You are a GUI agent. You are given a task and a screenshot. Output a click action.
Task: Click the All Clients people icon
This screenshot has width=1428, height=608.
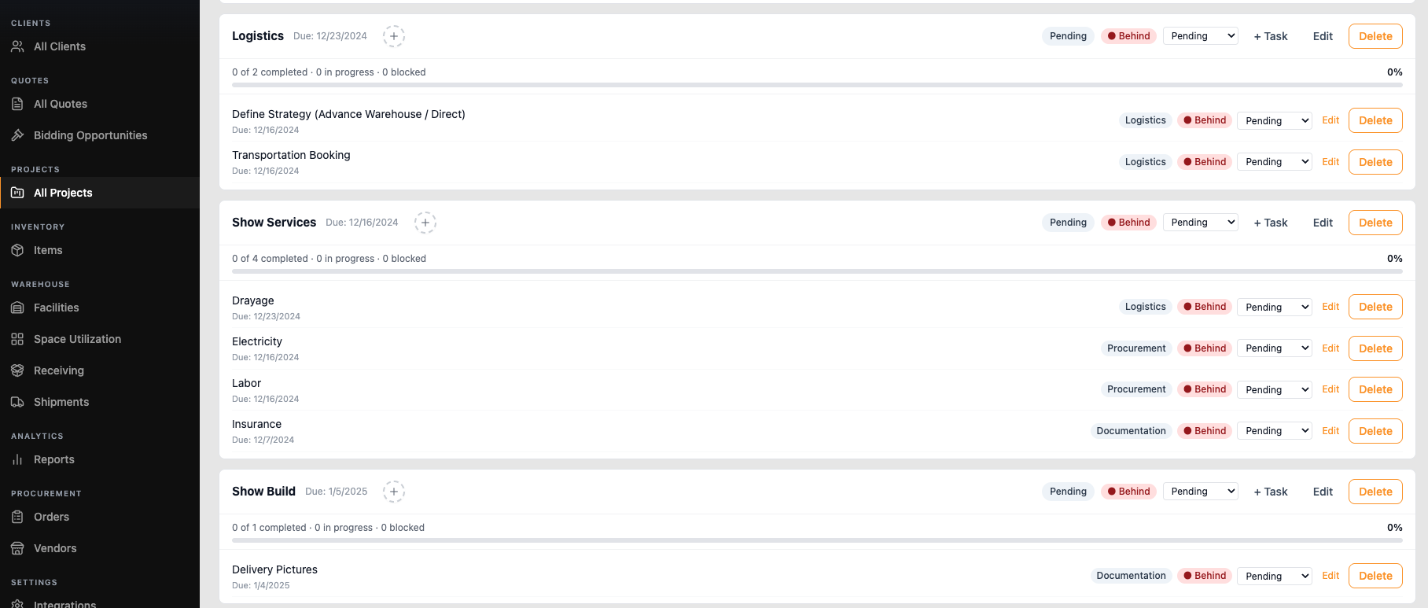pyautogui.click(x=17, y=46)
